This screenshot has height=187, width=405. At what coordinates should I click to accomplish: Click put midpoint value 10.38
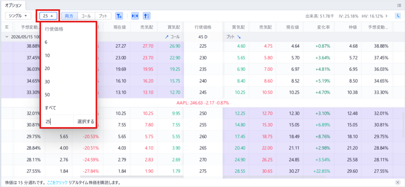click(352, 93)
